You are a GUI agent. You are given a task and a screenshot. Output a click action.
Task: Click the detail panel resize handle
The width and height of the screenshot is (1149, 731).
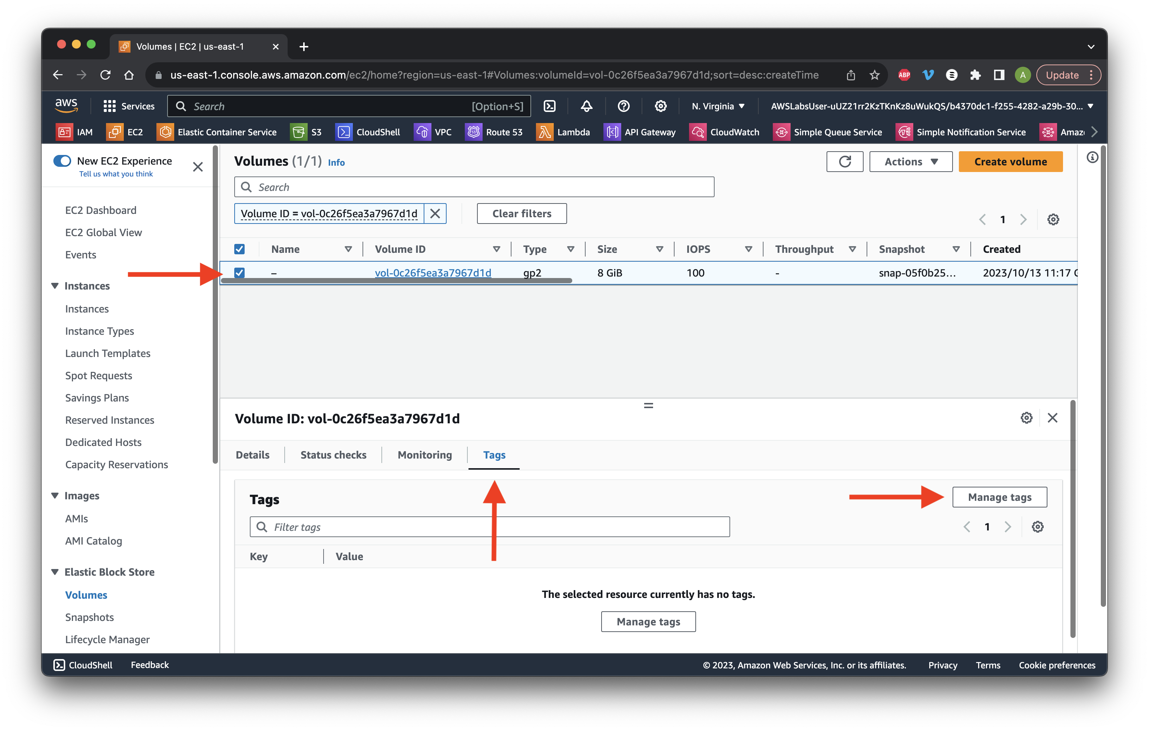click(648, 406)
